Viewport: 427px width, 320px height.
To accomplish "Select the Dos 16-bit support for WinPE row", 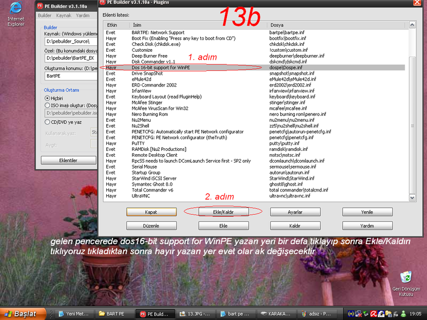I will tap(255, 68).
